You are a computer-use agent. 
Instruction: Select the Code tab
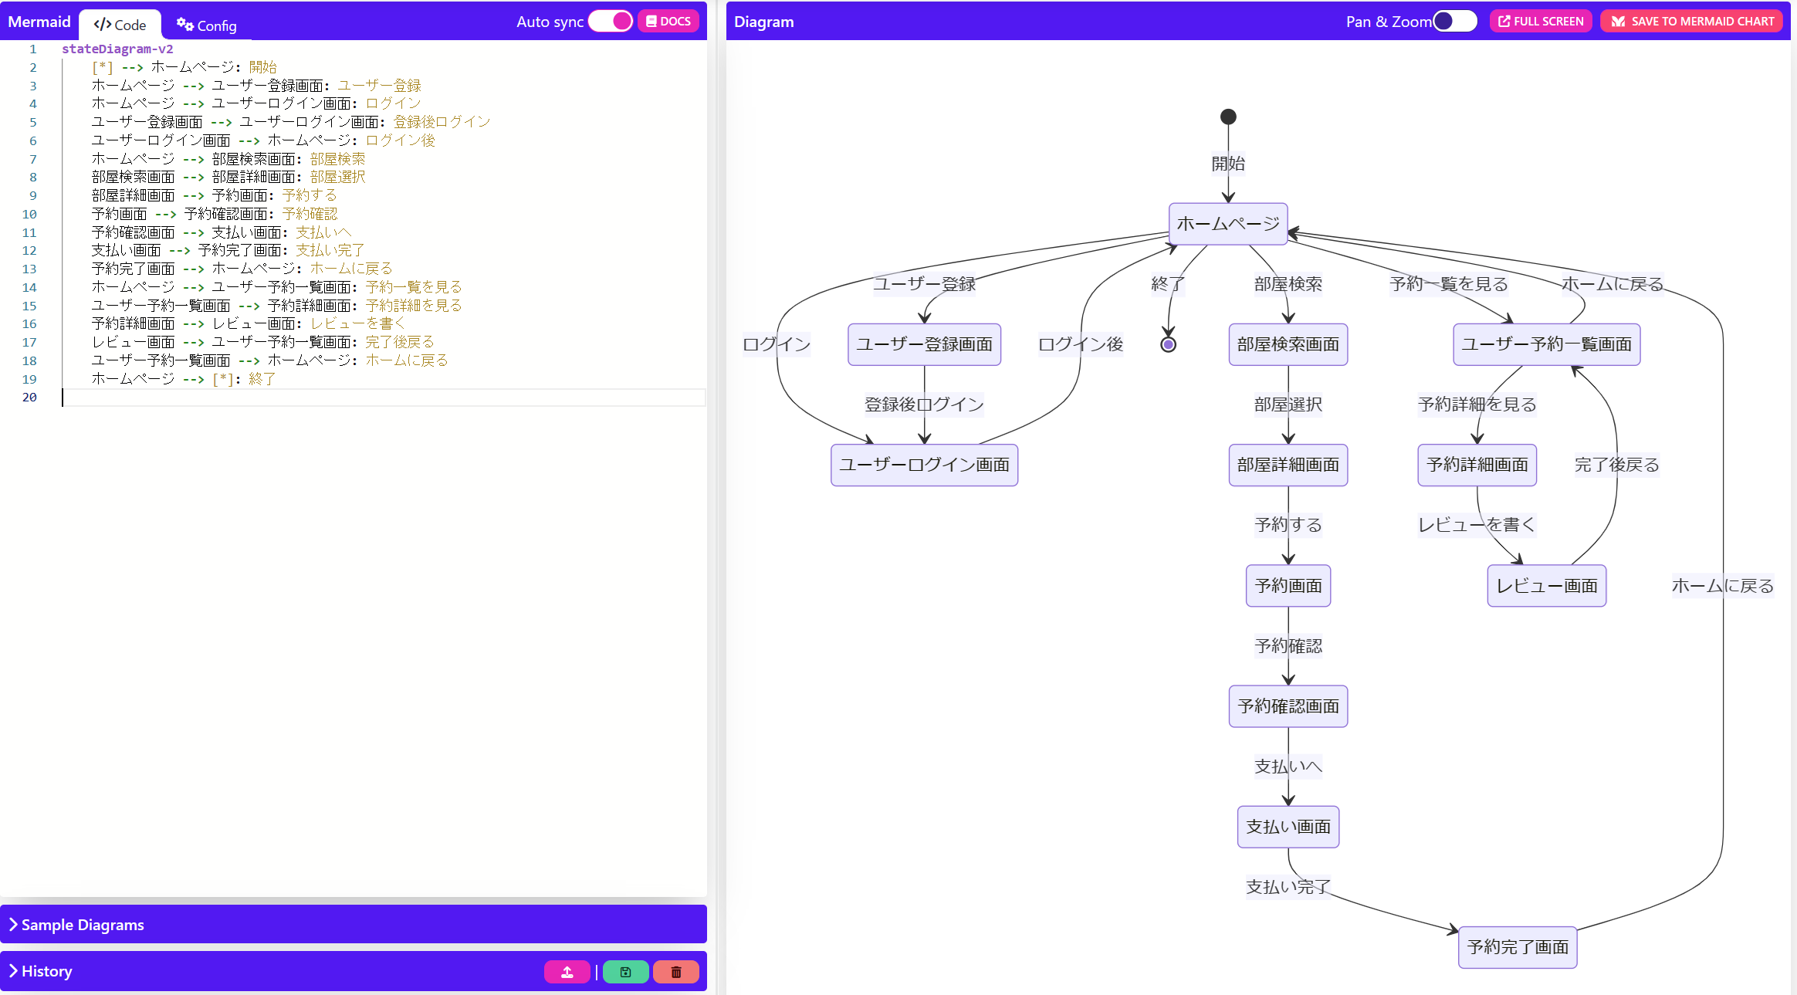pyautogui.click(x=120, y=25)
